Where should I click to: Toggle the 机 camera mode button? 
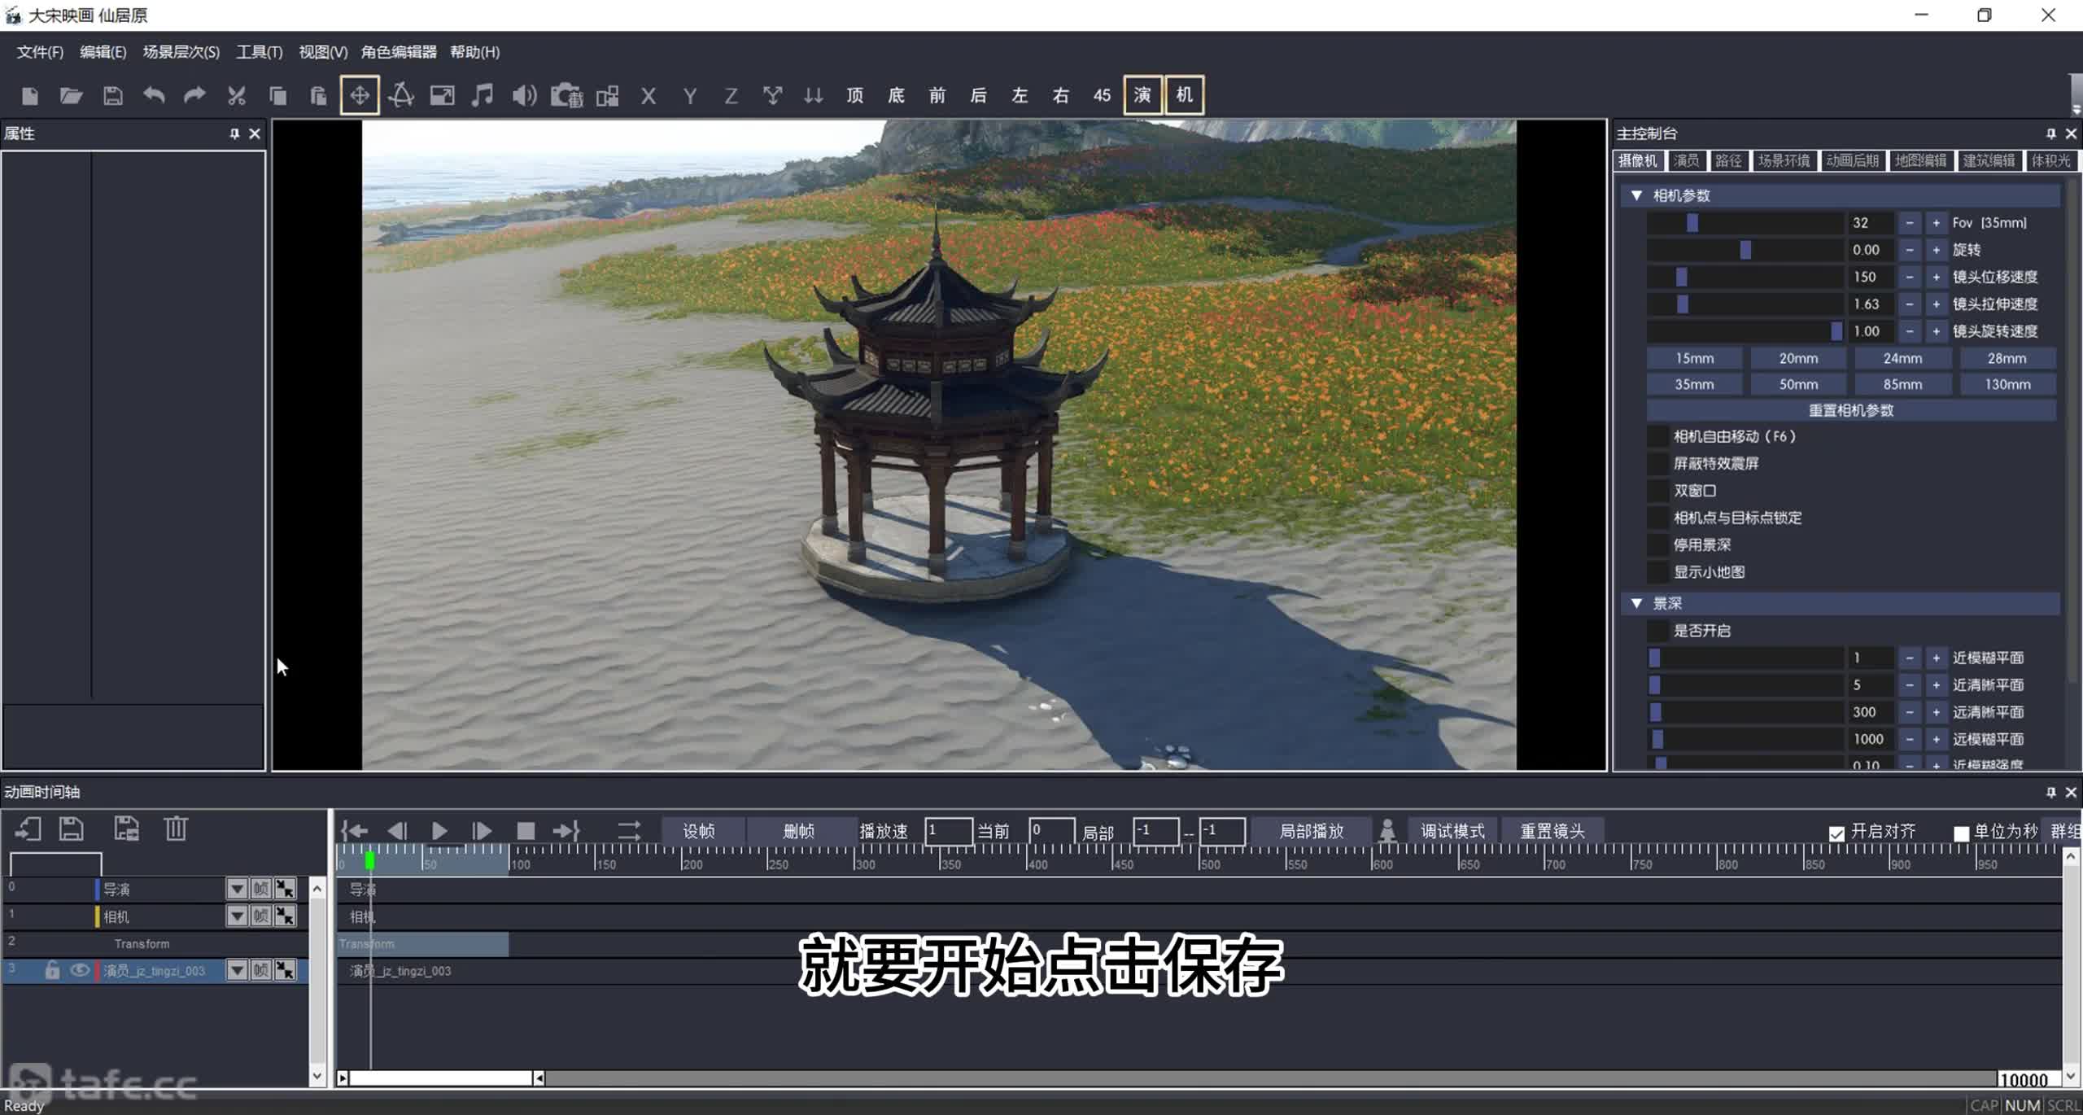tap(1185, 95)
